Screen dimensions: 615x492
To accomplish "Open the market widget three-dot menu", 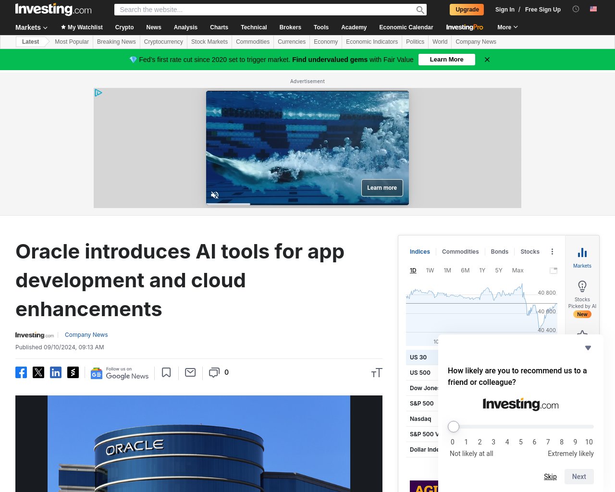I will 552,252.
